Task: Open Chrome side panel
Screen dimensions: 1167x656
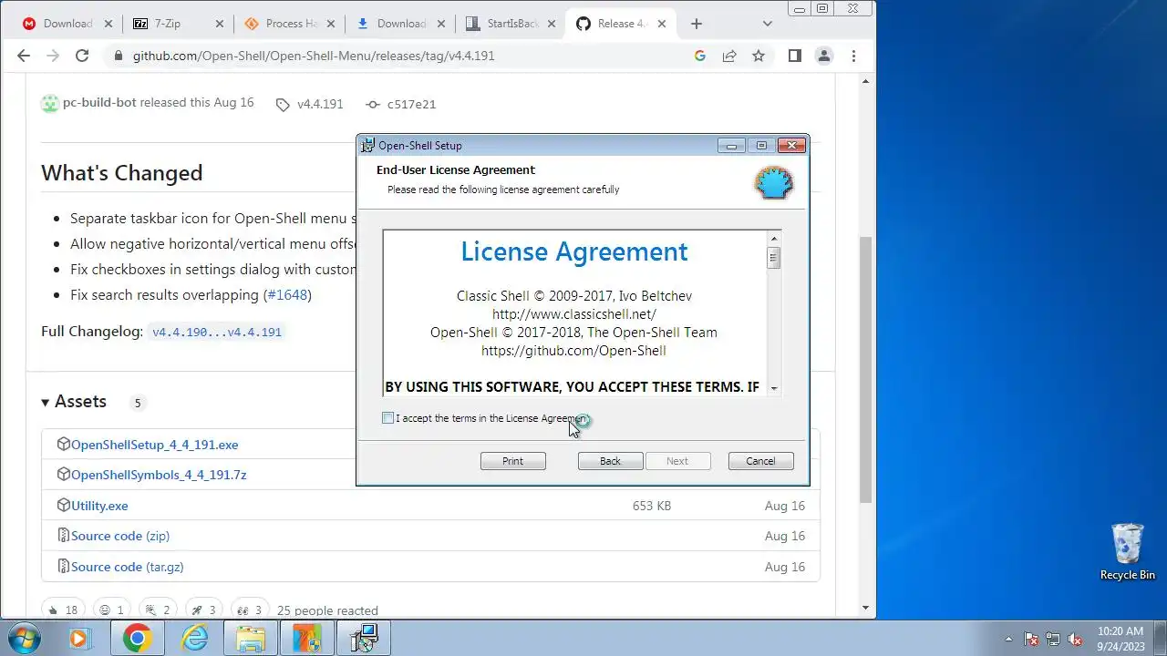Action: tap(795, 56)
